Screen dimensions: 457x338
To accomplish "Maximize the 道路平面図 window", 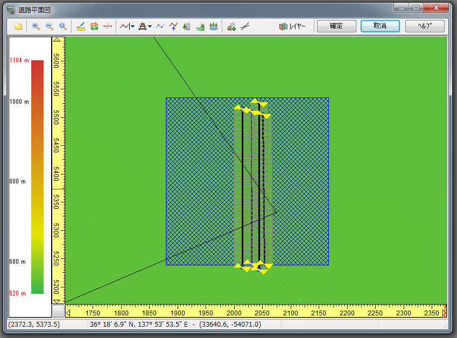I will point(416,8).
